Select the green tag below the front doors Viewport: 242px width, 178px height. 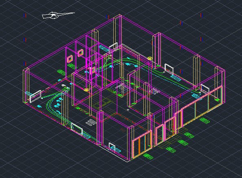148,156
